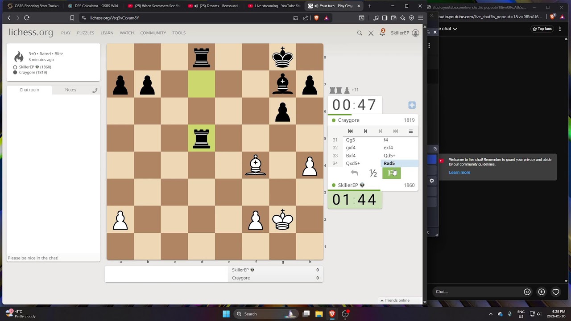Click Learn more link in live chat
This screenshot has height=321, width=571.
pyautogui.click(x=459, y=173)
